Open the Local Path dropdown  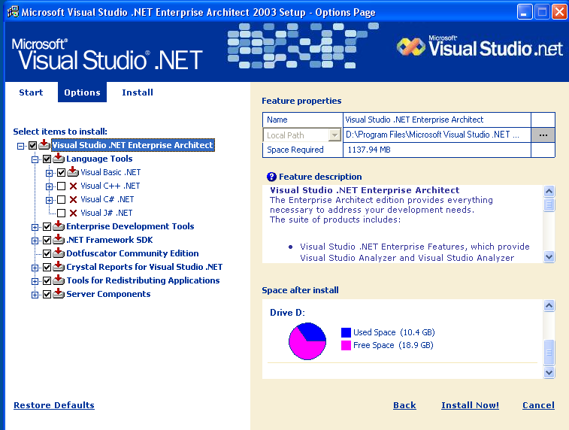(x=334, y=135)
